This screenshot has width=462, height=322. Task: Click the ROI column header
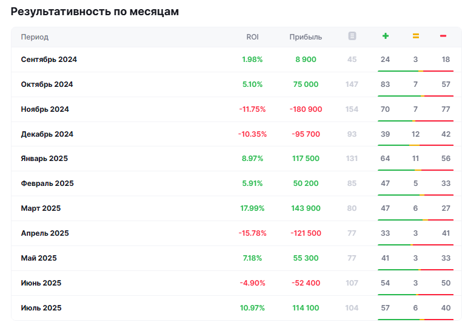(252, 37)
